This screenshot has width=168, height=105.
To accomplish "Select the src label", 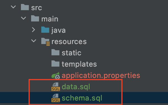I will [36, 8].
